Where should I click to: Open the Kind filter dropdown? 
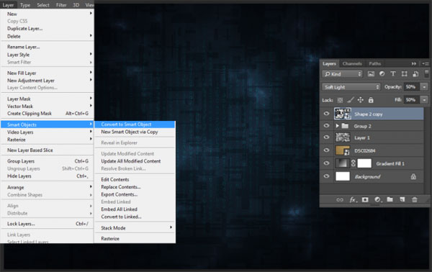[342, 74]
